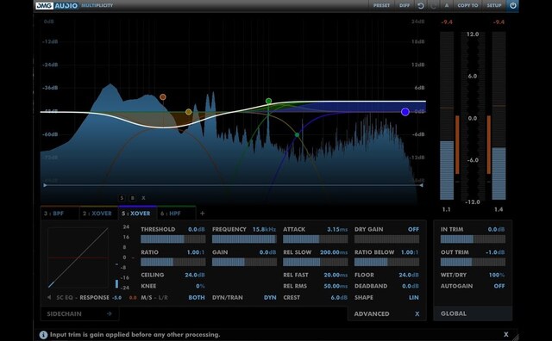Click right handle of range bar

click(x=422, y=185)
